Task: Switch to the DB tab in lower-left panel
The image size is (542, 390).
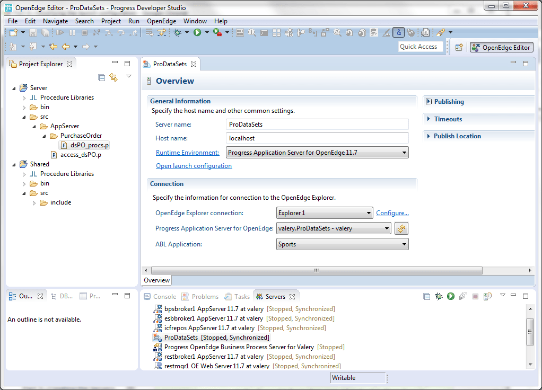Action: click(x=62, y=296)
